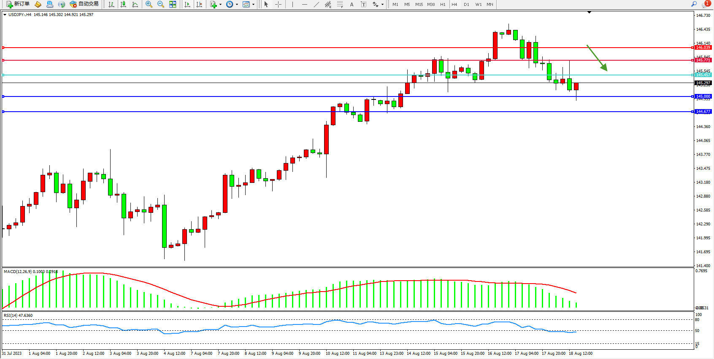Switch to the H1 timeframe
This screenshot has width=714, height=359.
point(443,4)
